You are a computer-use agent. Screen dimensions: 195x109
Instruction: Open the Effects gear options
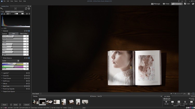pyautogui.click(x=27, y=84)
